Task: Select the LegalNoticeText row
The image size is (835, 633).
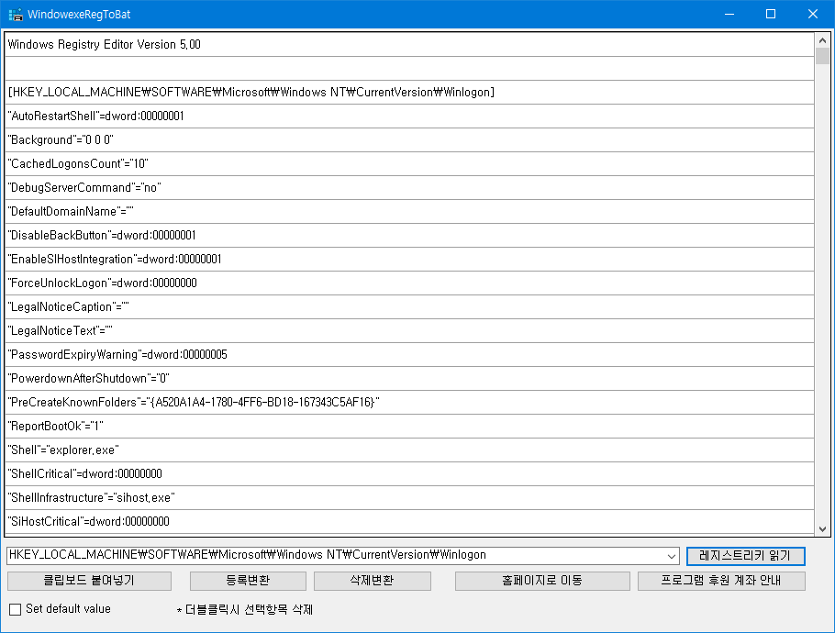Action: coord(409,330)
